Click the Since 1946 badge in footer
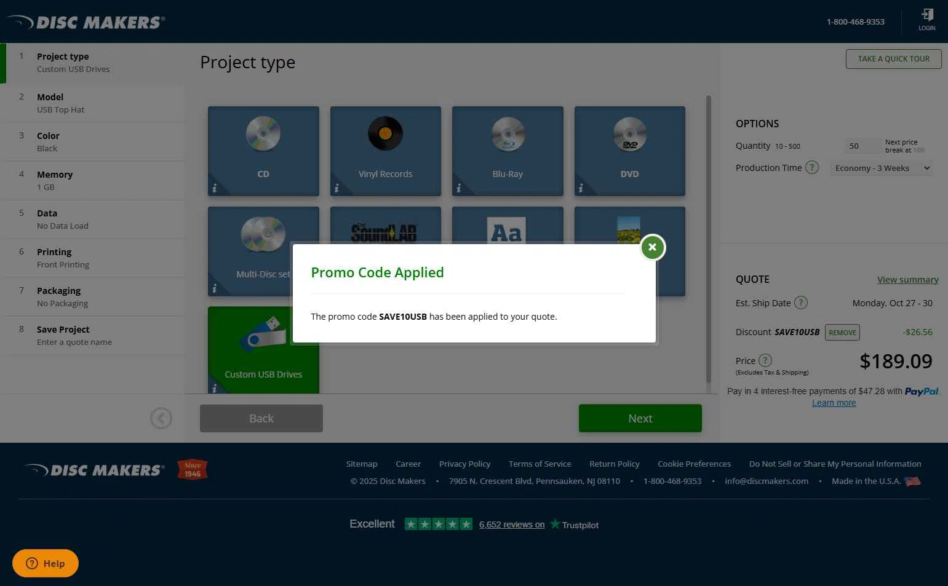948x586 pixels. (193, 470)
